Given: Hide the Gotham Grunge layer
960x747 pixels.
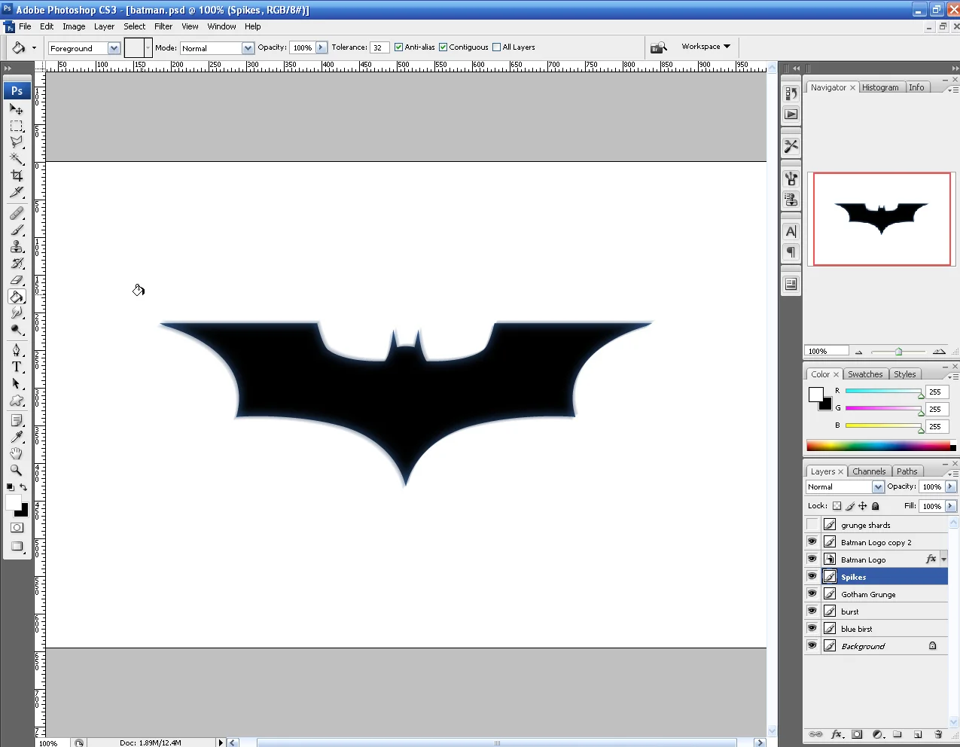Looking at the screenshot, I should (812, 594).
